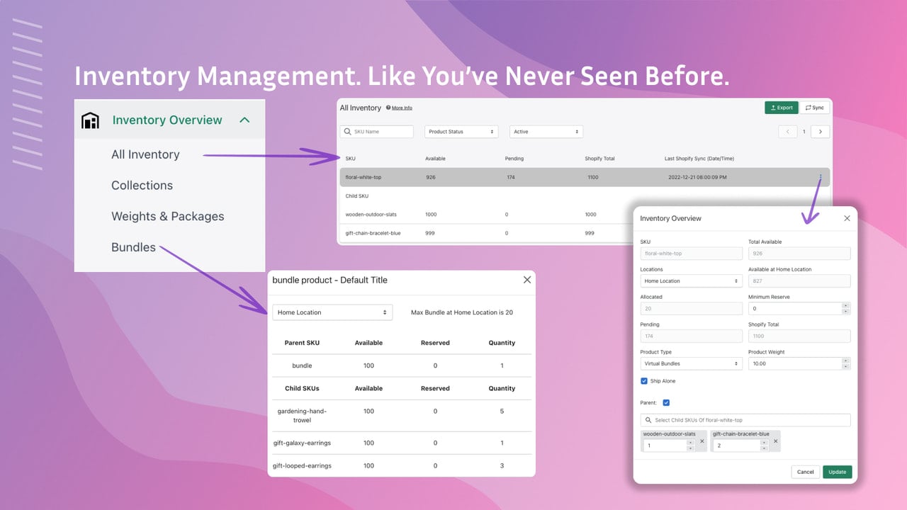This screenshot has width=907, height=510.
Task: Open the Bundles menu item
Action: [133, 247]
